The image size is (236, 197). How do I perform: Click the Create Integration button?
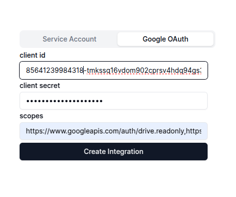[x=114, y=152]
